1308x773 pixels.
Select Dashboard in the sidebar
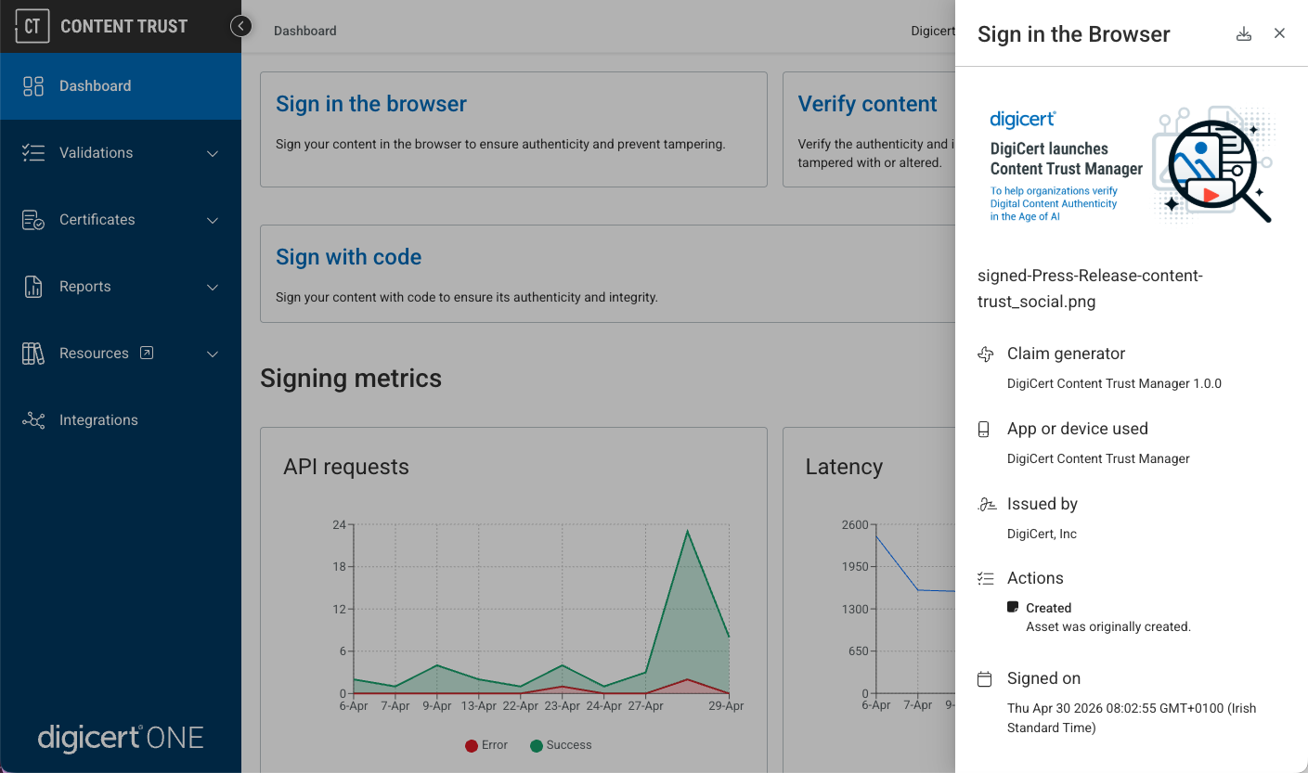coord(95,86)
